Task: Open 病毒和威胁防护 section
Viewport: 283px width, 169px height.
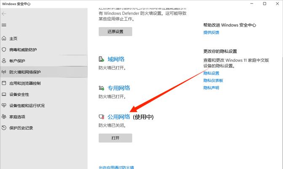Action: [x=23, y=50]
